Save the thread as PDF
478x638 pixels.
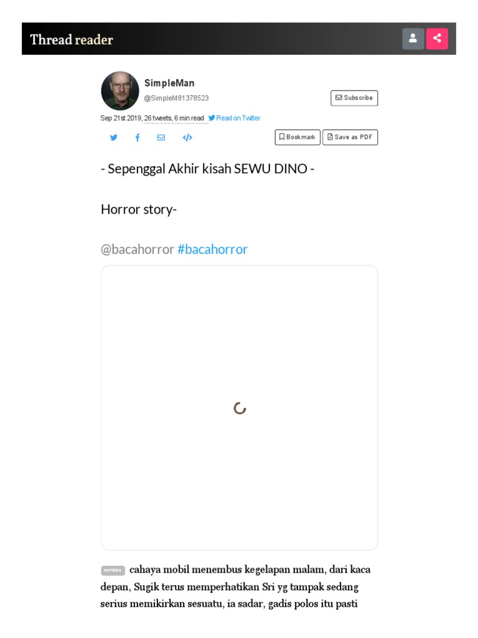(350, 137)
